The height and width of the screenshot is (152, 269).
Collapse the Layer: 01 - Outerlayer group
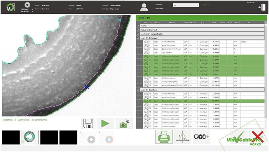tap(138, 38)
